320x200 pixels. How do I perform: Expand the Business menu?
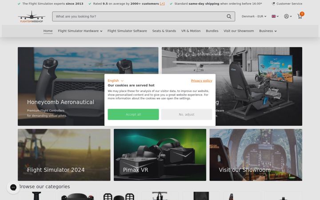click(x=268, y=31)
